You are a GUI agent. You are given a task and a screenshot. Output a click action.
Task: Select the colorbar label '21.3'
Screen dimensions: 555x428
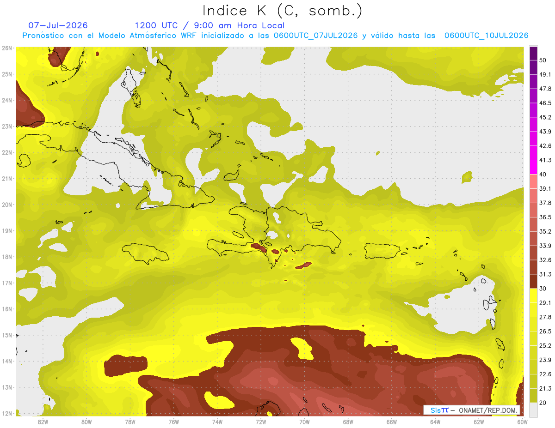click(545, 389)
